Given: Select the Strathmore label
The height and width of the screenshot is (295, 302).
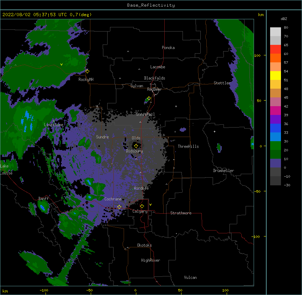Looking at the screenshot, I should click(181, 213).
